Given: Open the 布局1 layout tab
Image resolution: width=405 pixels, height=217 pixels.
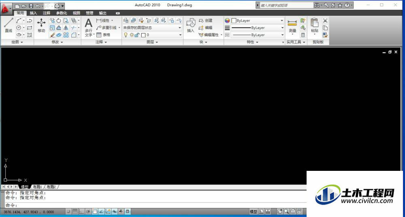Looking at the screenshot, I should [x=37, y=187].
